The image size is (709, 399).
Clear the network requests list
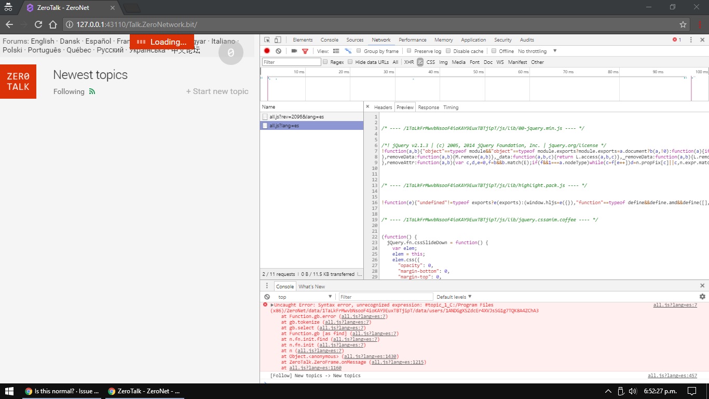pyautogui.click(x=279, y=51)
